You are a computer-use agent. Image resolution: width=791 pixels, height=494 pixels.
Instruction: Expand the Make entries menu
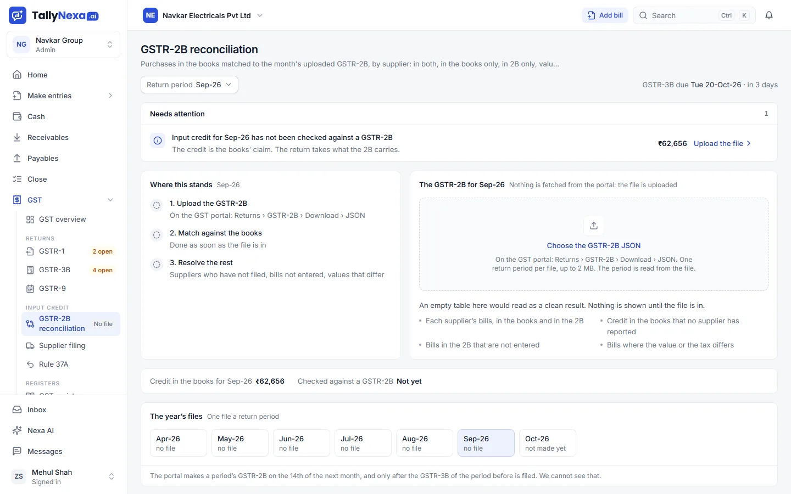pyautogui.click(x=64, y=96)
